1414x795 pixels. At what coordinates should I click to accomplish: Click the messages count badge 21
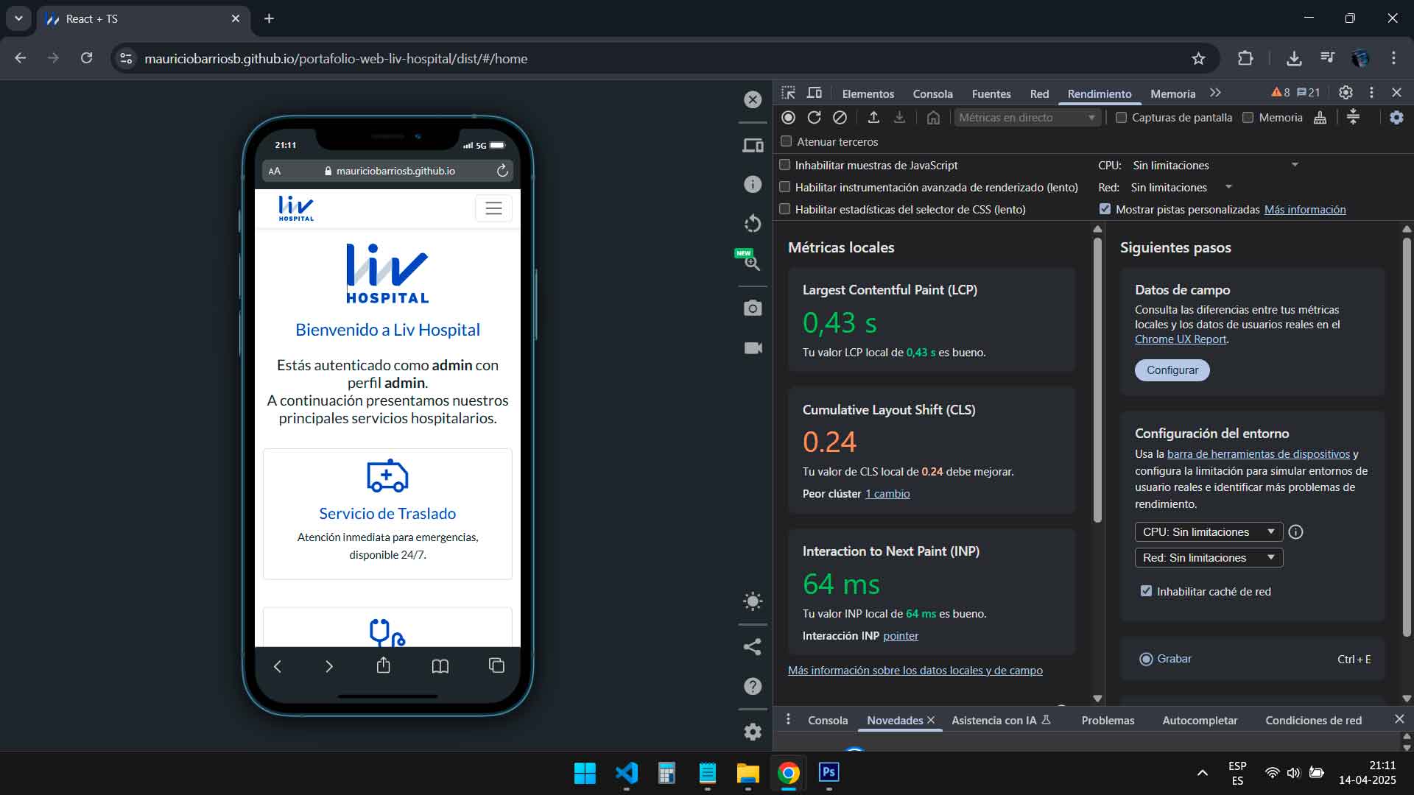click(x=1309, y=93)
